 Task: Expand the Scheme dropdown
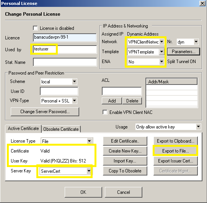pos(59,81)
